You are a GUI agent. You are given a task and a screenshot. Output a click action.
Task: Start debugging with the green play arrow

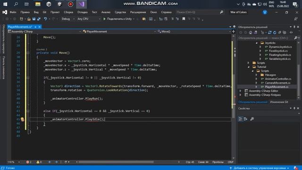click(104, 19)
